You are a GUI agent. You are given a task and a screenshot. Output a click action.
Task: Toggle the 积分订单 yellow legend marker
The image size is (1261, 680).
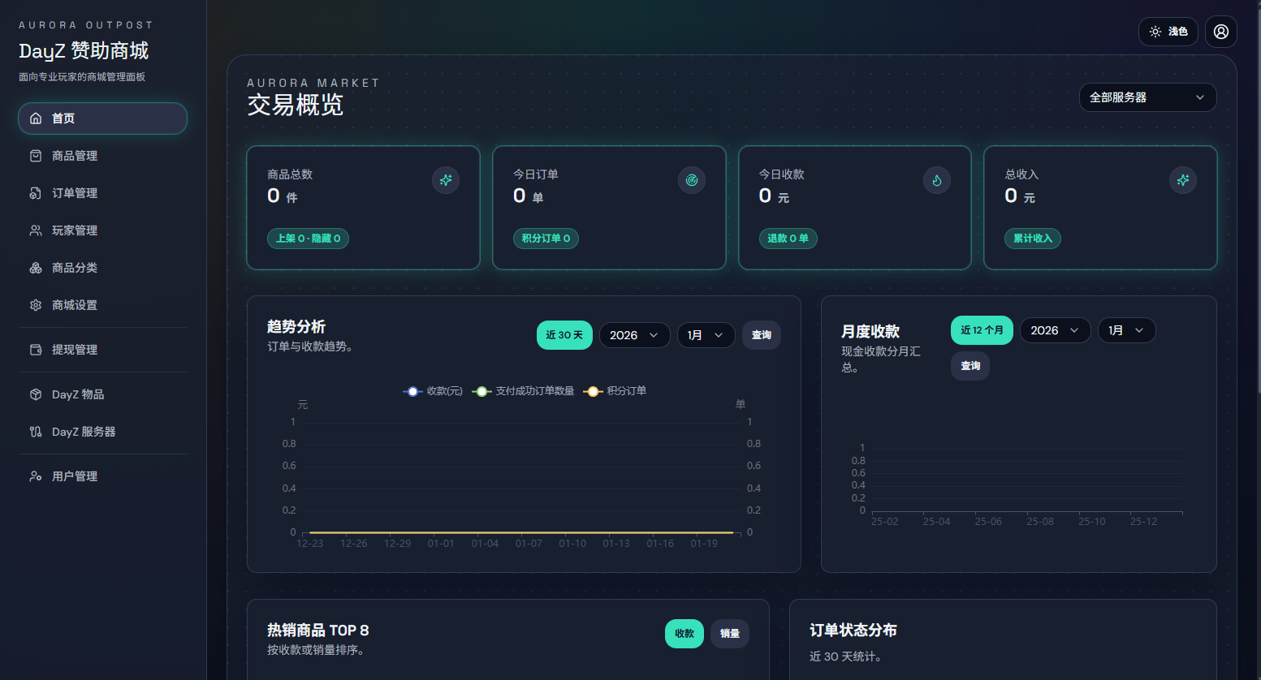click(x=594, y=391)
